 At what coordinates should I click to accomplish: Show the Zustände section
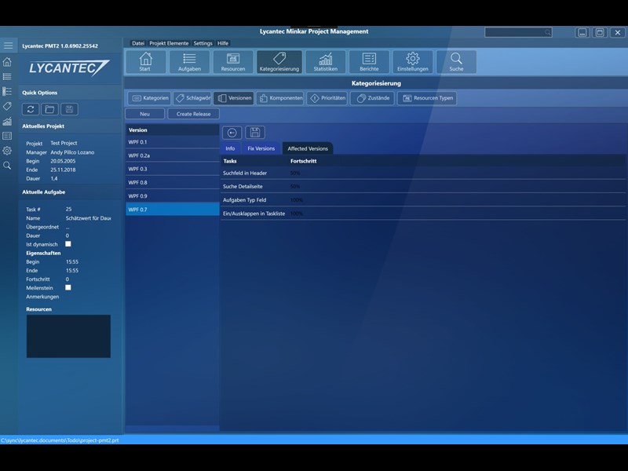(372, 98)
